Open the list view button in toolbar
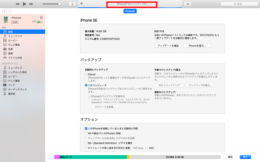 (188, 4)
